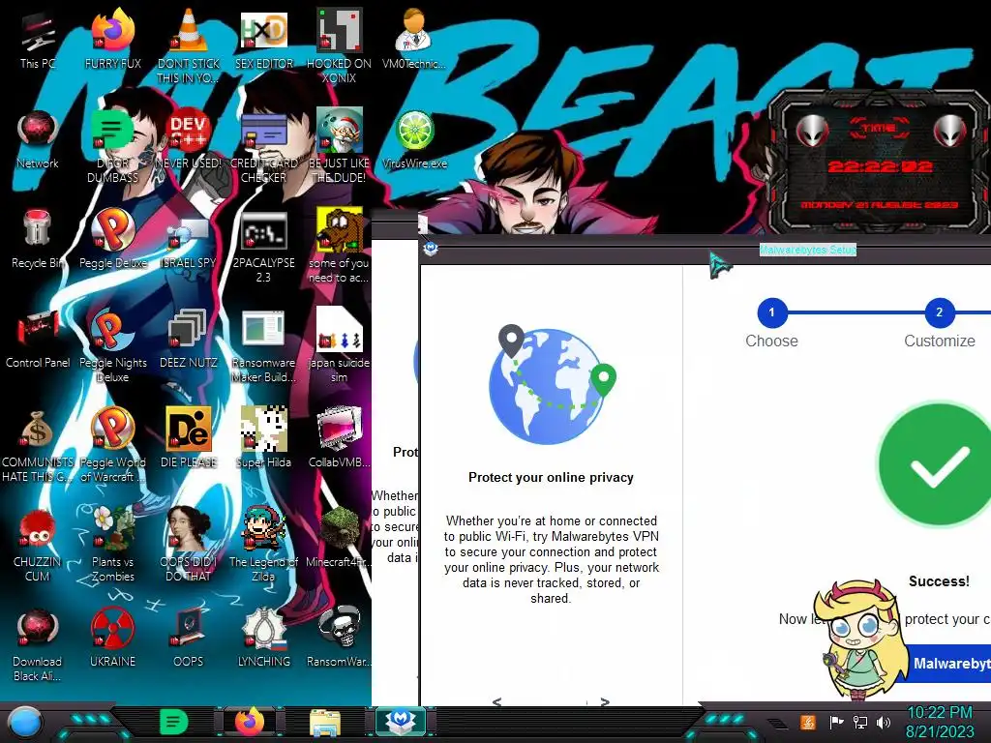
Task: Launch BE JUST LIKE THE DUDE! shortcut
Action: (x=339, y=147)
